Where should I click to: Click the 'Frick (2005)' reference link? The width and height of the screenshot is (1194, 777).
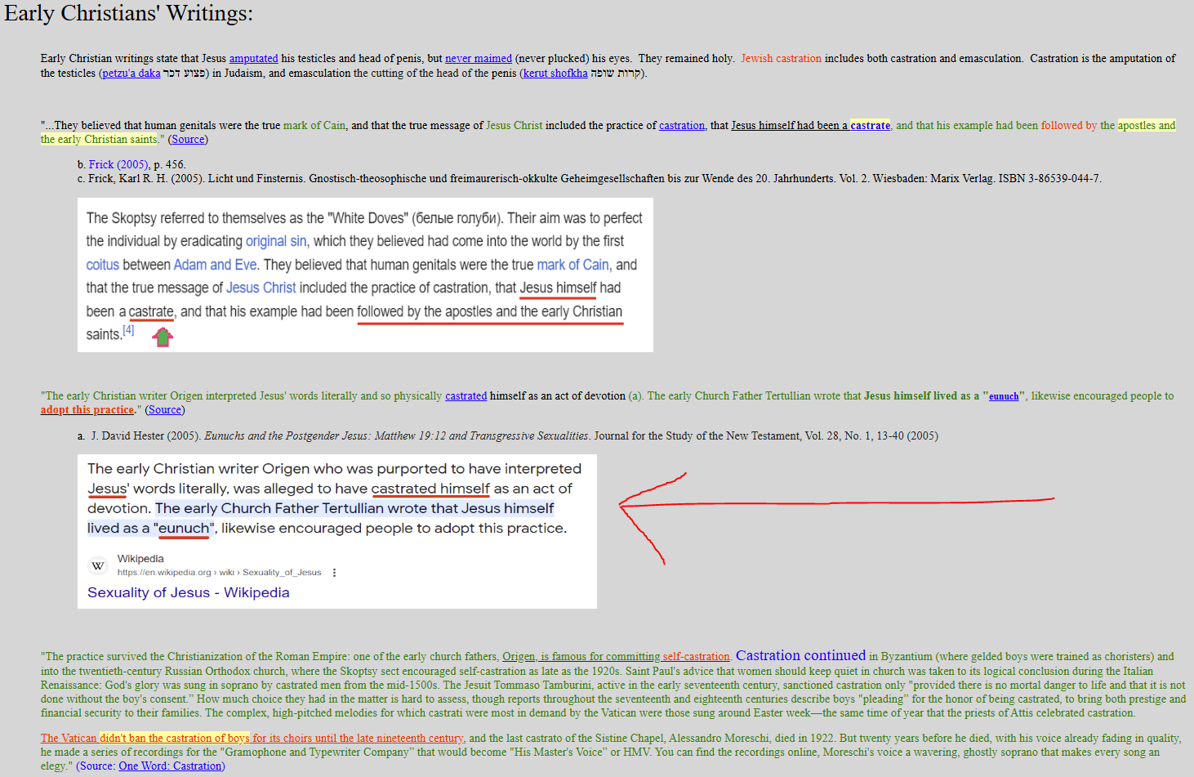point(118,165)
